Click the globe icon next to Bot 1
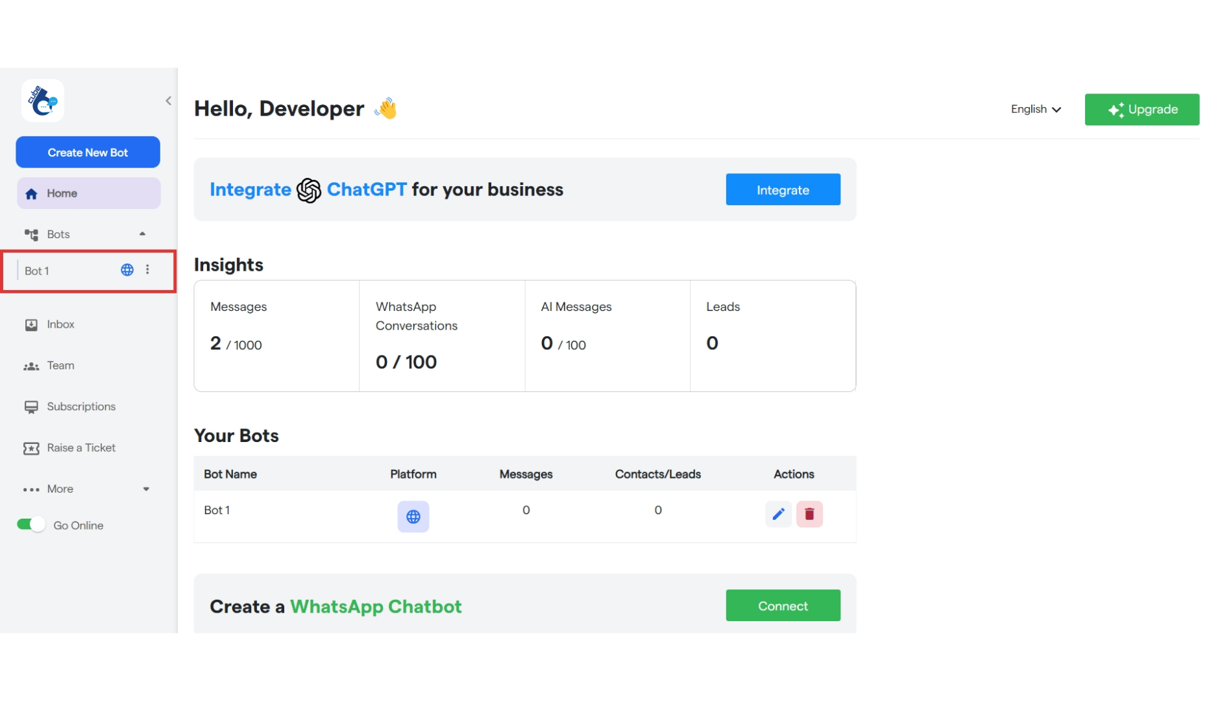Image resolution: width=1211 pixels, height=701 pixels. pos(127,269)
